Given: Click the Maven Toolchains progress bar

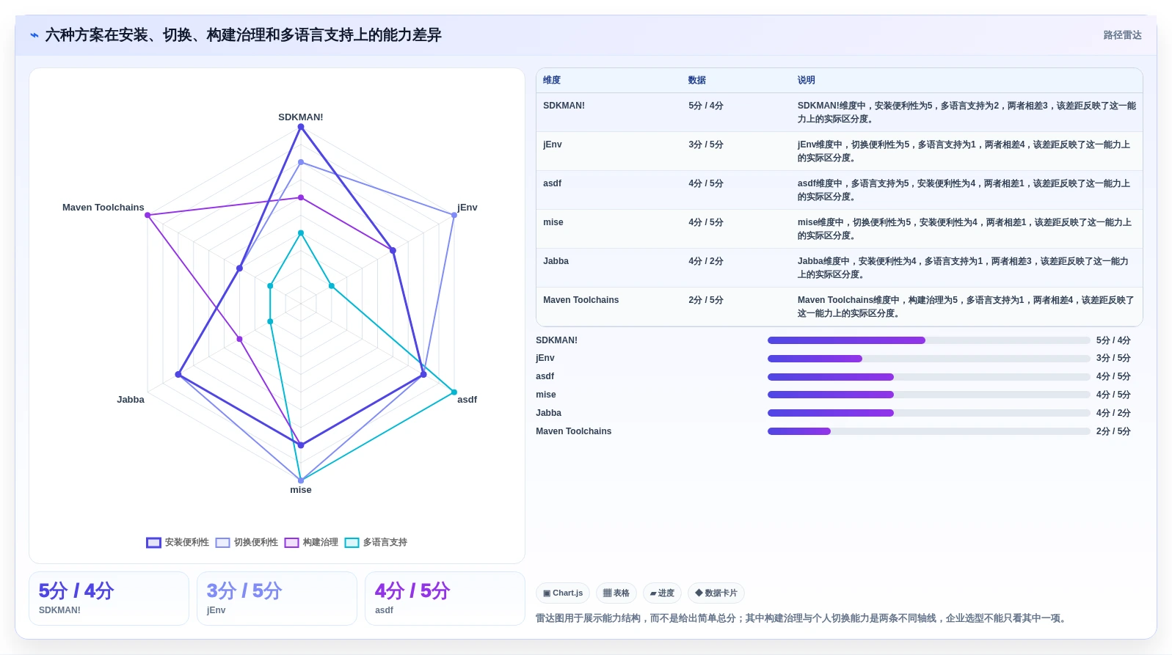Looking at the screenshot, I should [928, 431].
